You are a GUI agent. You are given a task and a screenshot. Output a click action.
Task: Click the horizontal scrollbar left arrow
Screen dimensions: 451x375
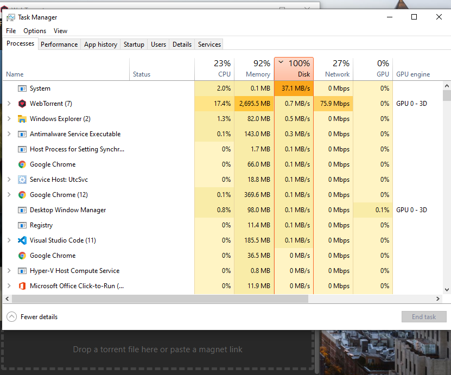7,299
